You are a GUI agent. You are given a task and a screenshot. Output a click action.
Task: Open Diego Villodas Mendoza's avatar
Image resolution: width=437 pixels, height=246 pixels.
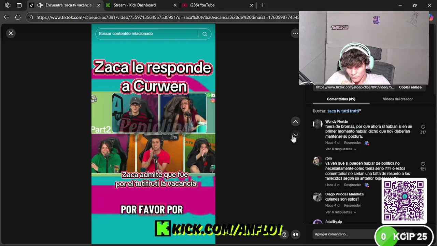pos(318,197)
